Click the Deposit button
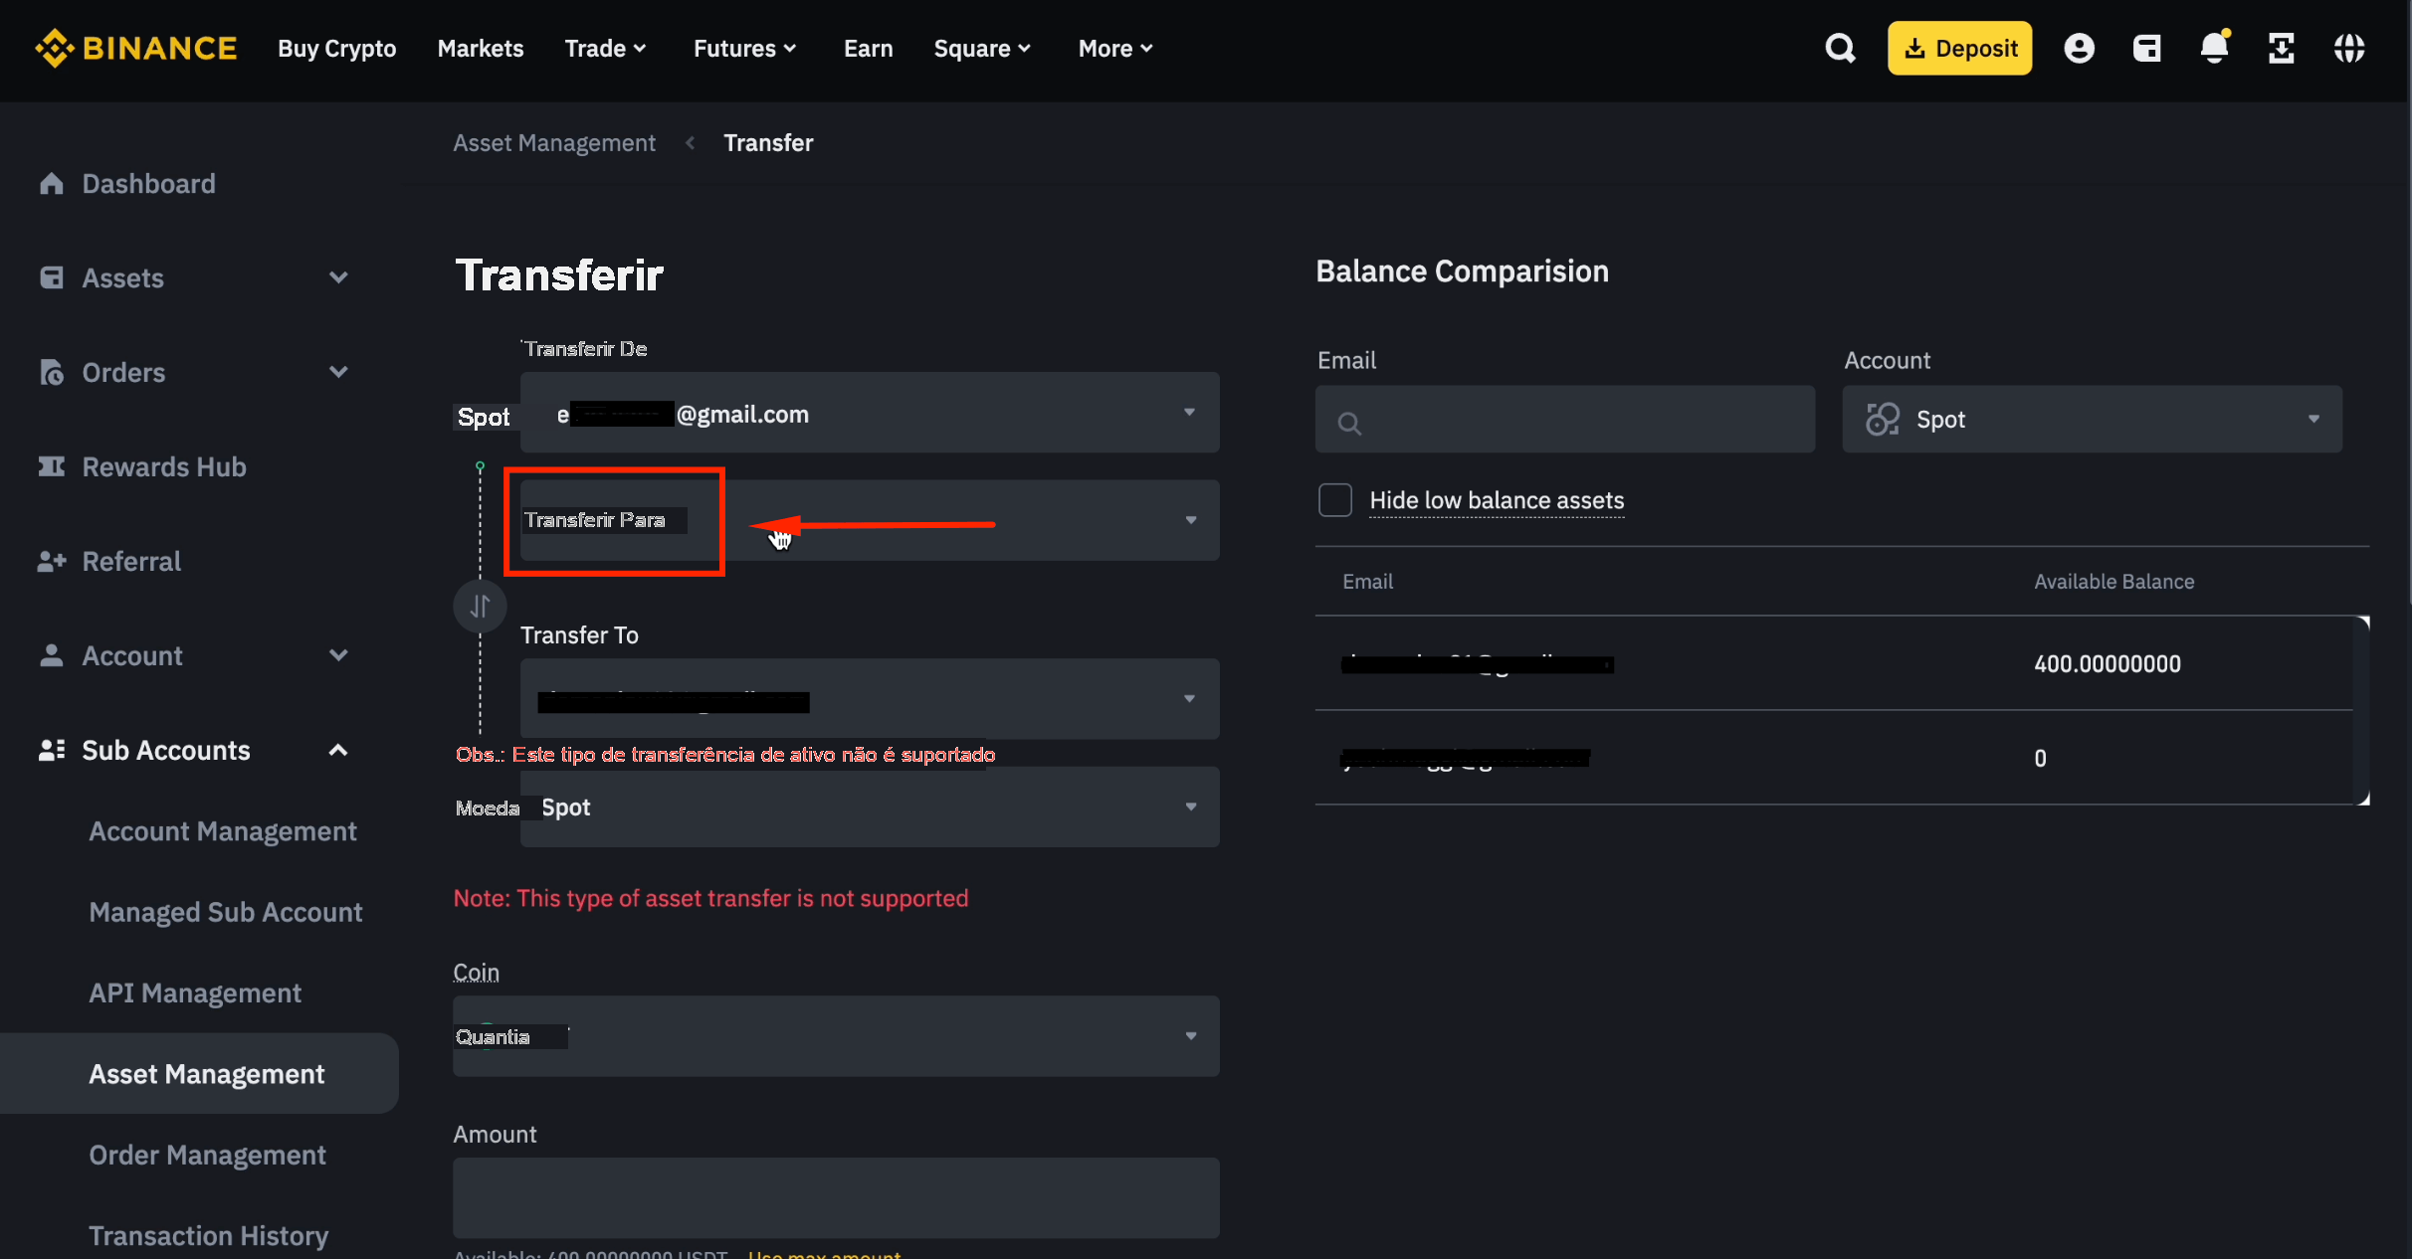This screenshot has width=2412, height=1259. pos(1959,48)
